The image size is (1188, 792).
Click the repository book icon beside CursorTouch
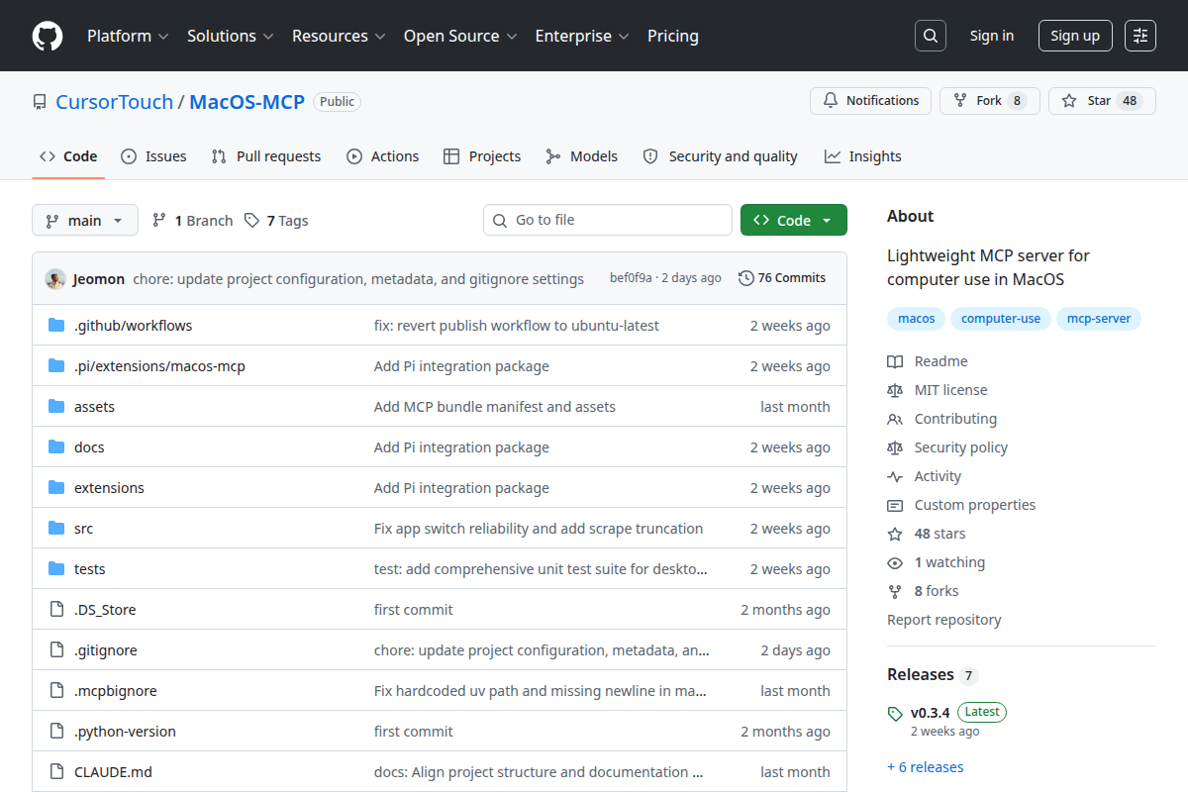click(40, 102)
